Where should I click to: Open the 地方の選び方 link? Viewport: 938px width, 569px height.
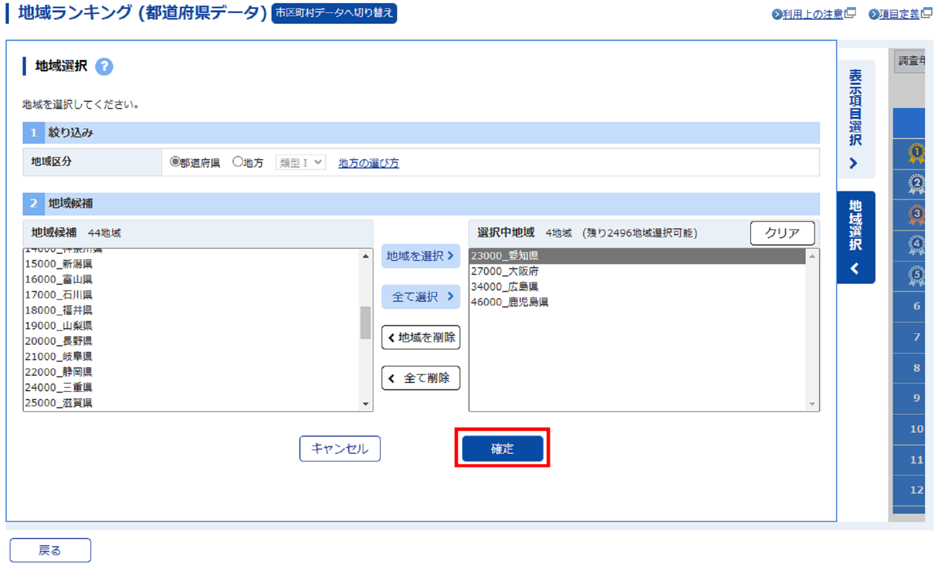coord(369,163)
